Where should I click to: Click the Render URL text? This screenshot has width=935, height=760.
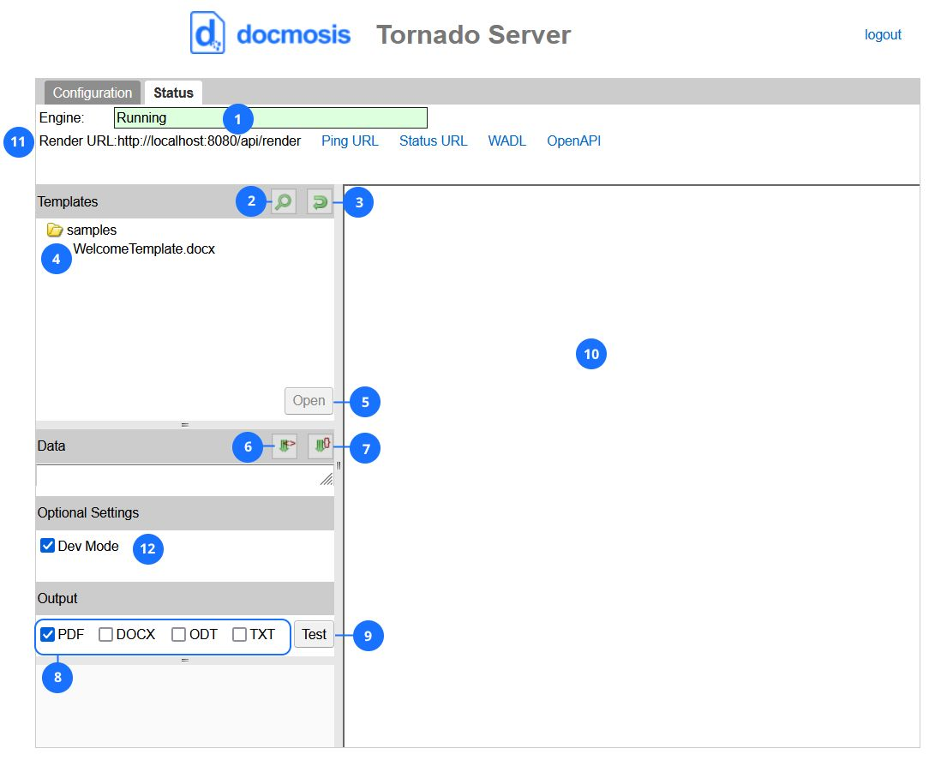170,141
